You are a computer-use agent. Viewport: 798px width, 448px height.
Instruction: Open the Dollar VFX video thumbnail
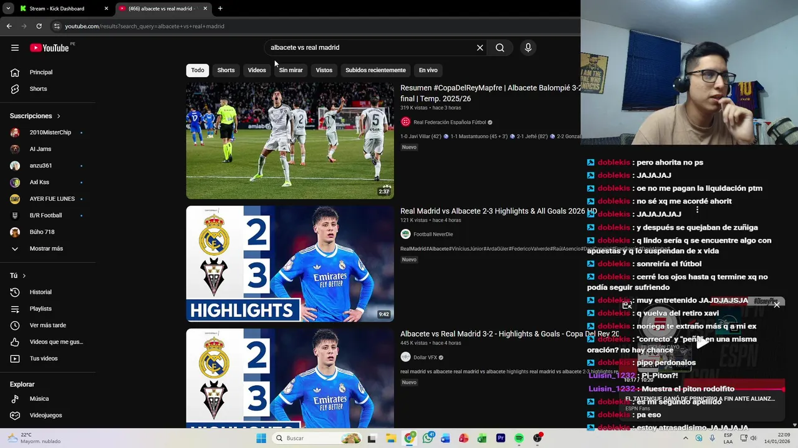pyautogui.click(x=290, y=378)
